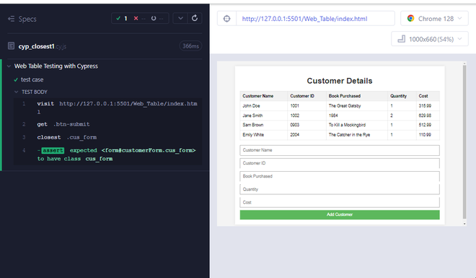Image resolution: width=476 pixels, height=278 pixels.
Task: Click the green checkmark beside test case
Action: tap(16, 79)
